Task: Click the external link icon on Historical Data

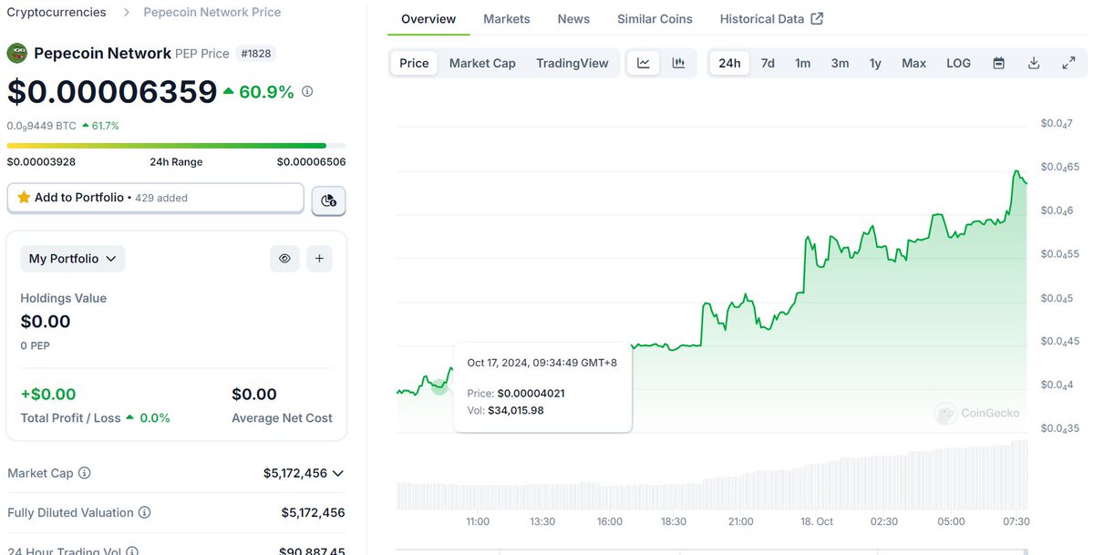Action: (x=817, y=18)
